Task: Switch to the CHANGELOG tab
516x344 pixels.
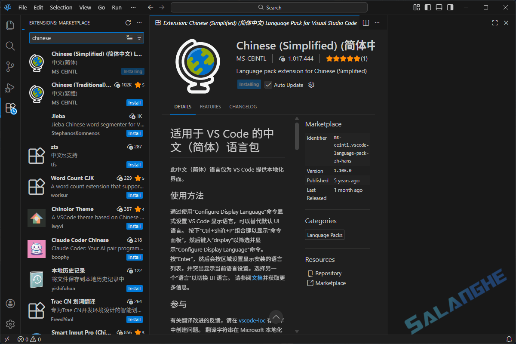Action: pos(243,107)
